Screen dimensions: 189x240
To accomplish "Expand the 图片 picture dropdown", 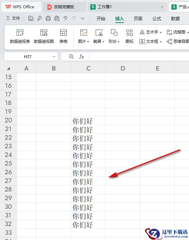I will (83, 37).
